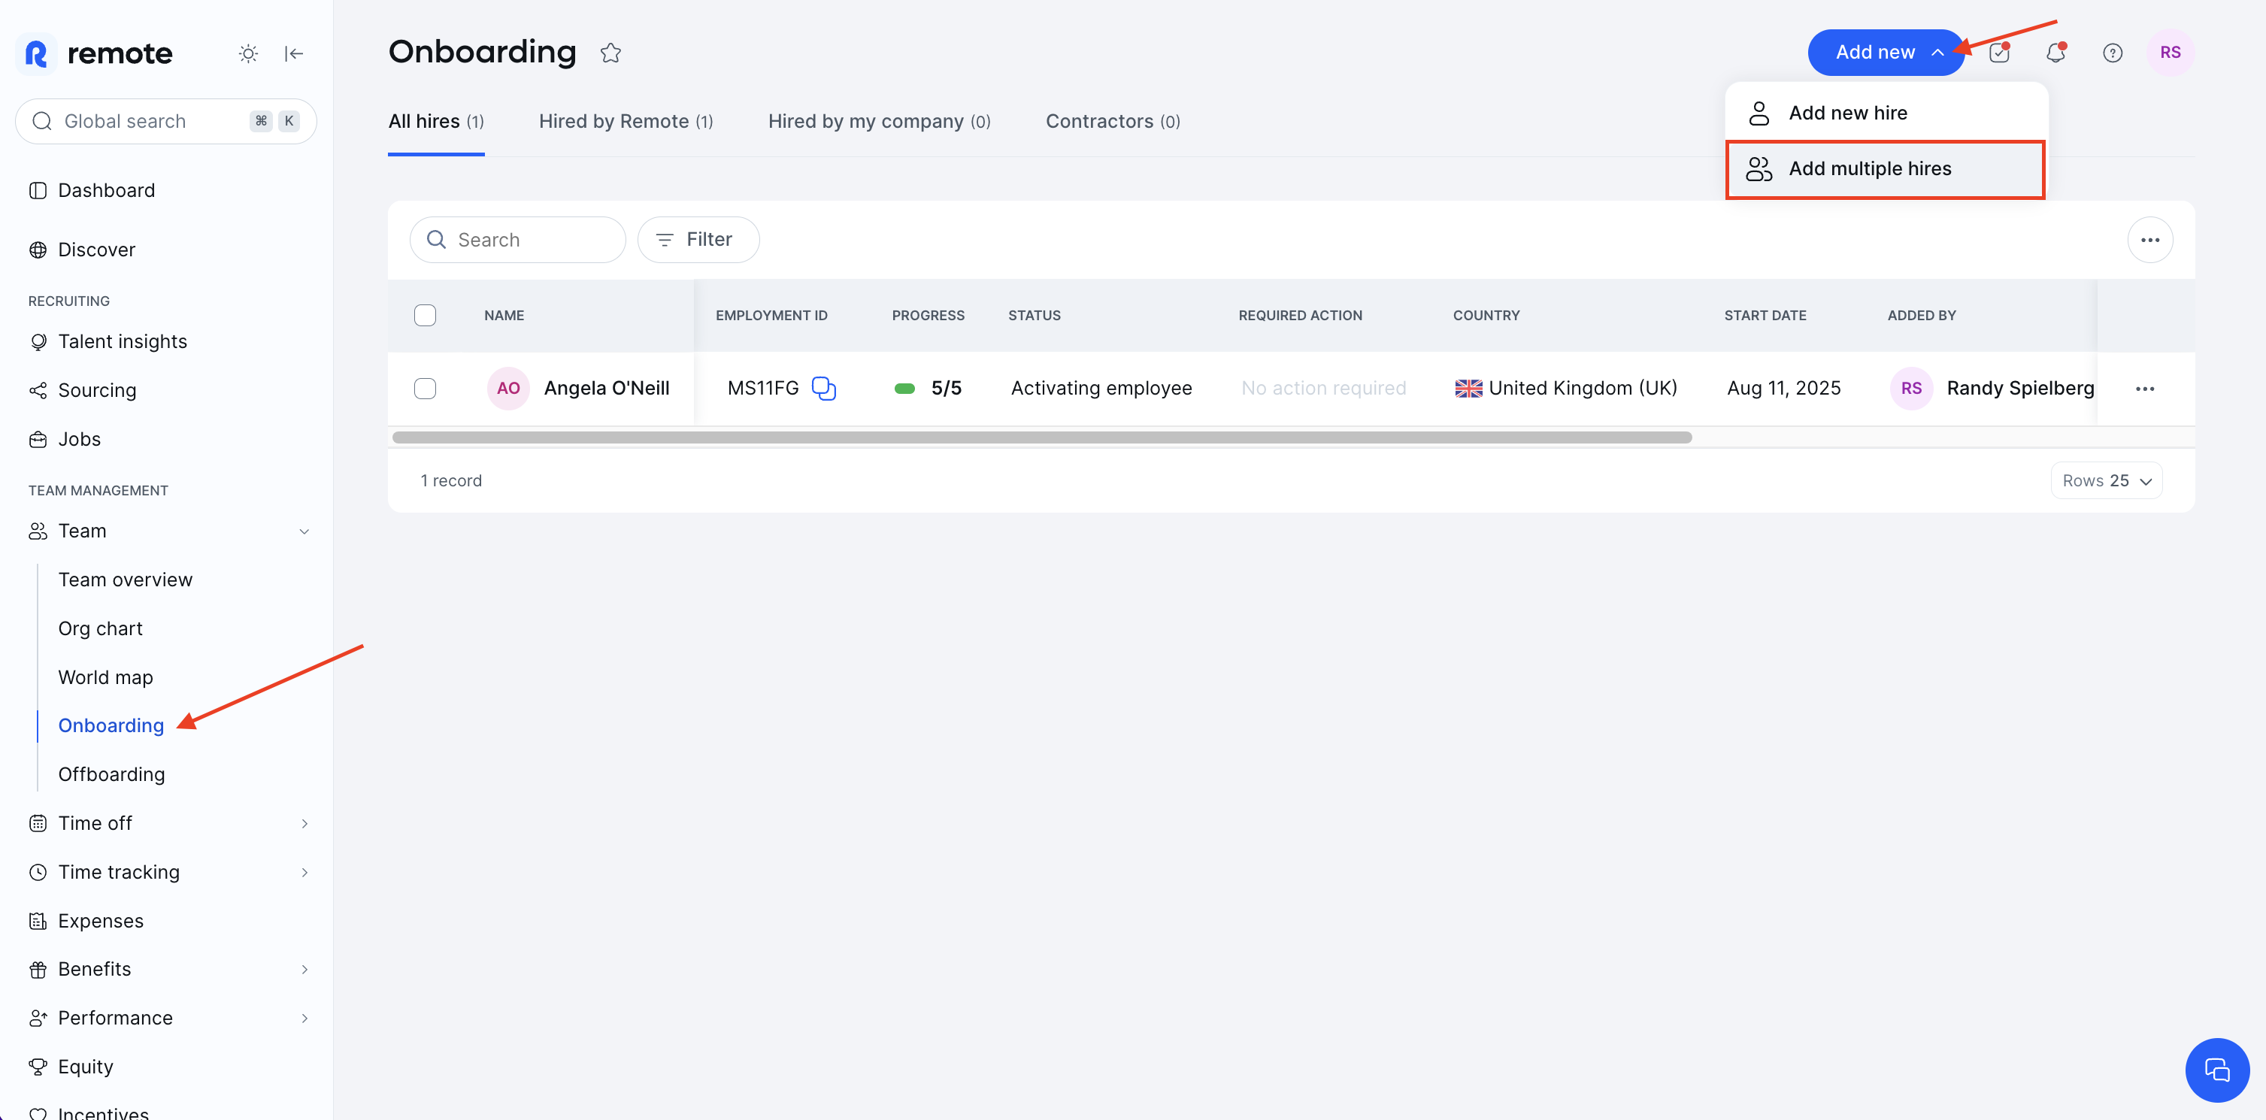Click the Activating employee status cell
Screen dimensions: 2266x1120
pyautogui.click(x=1101, y=388)
